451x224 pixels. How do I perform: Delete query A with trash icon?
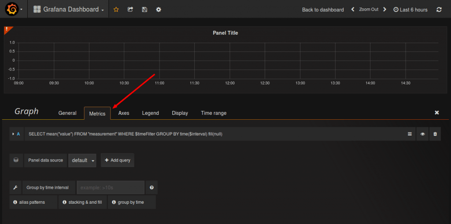point(435,134)
